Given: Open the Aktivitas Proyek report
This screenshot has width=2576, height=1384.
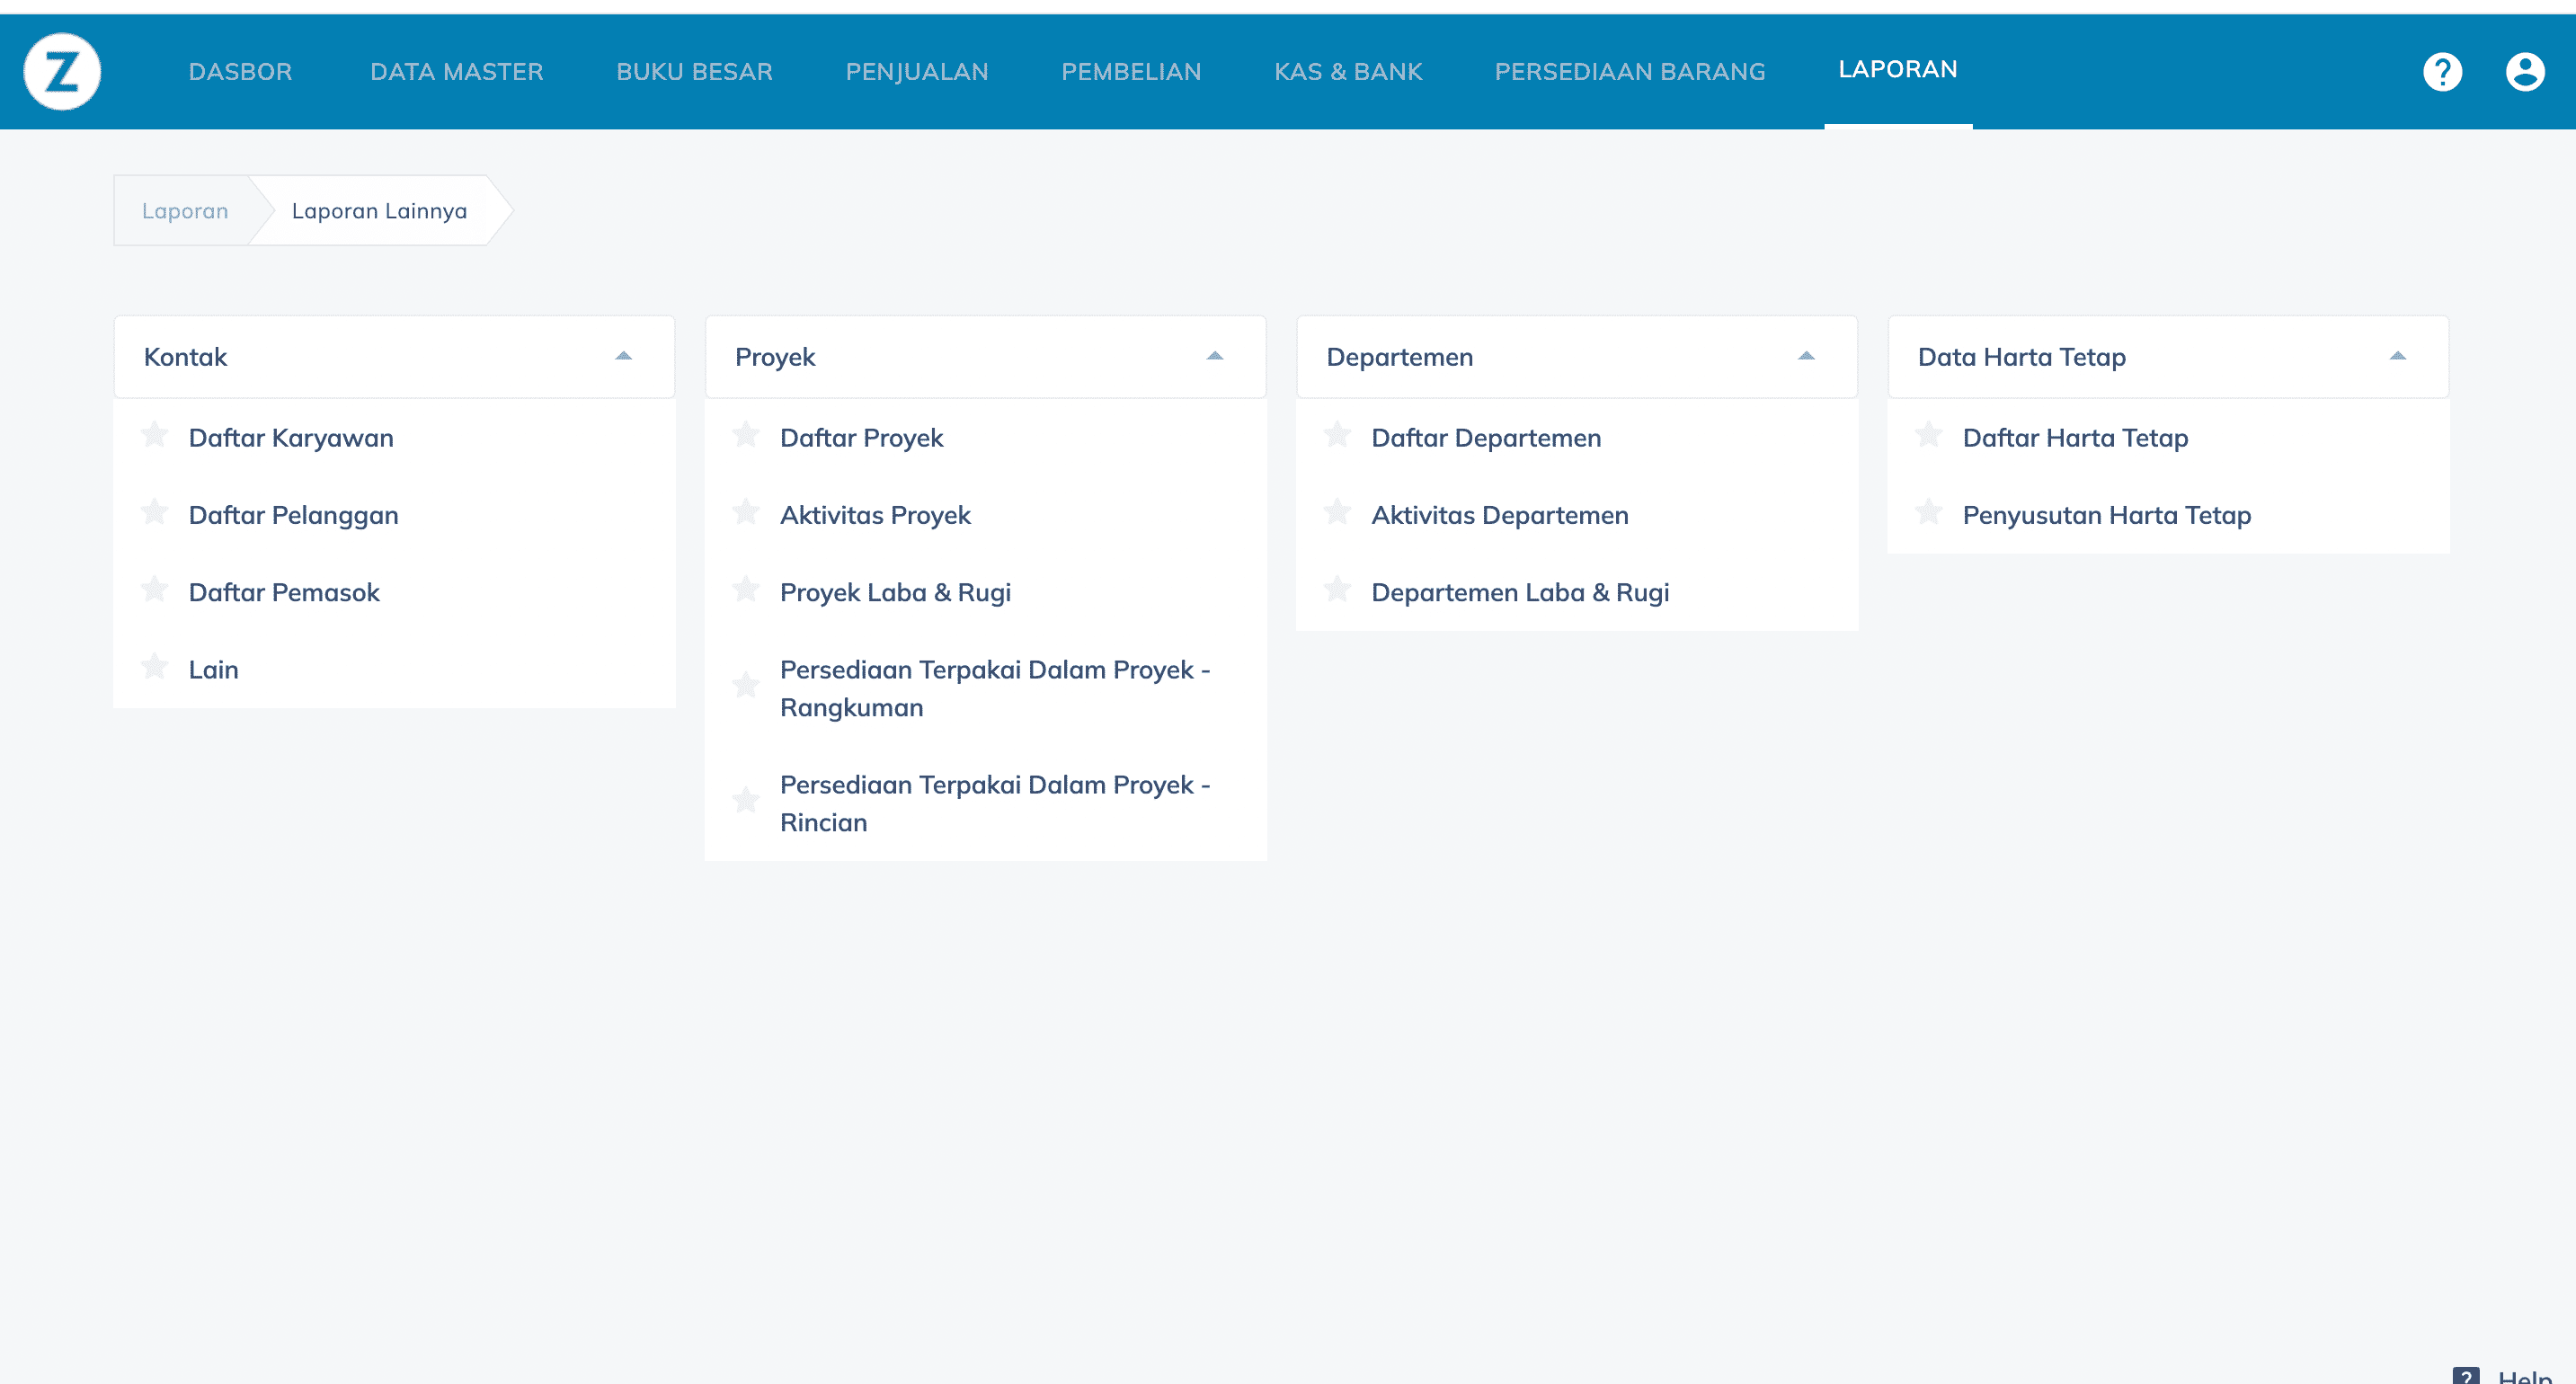Looking at the screenshot, I should tap(876, 515).
